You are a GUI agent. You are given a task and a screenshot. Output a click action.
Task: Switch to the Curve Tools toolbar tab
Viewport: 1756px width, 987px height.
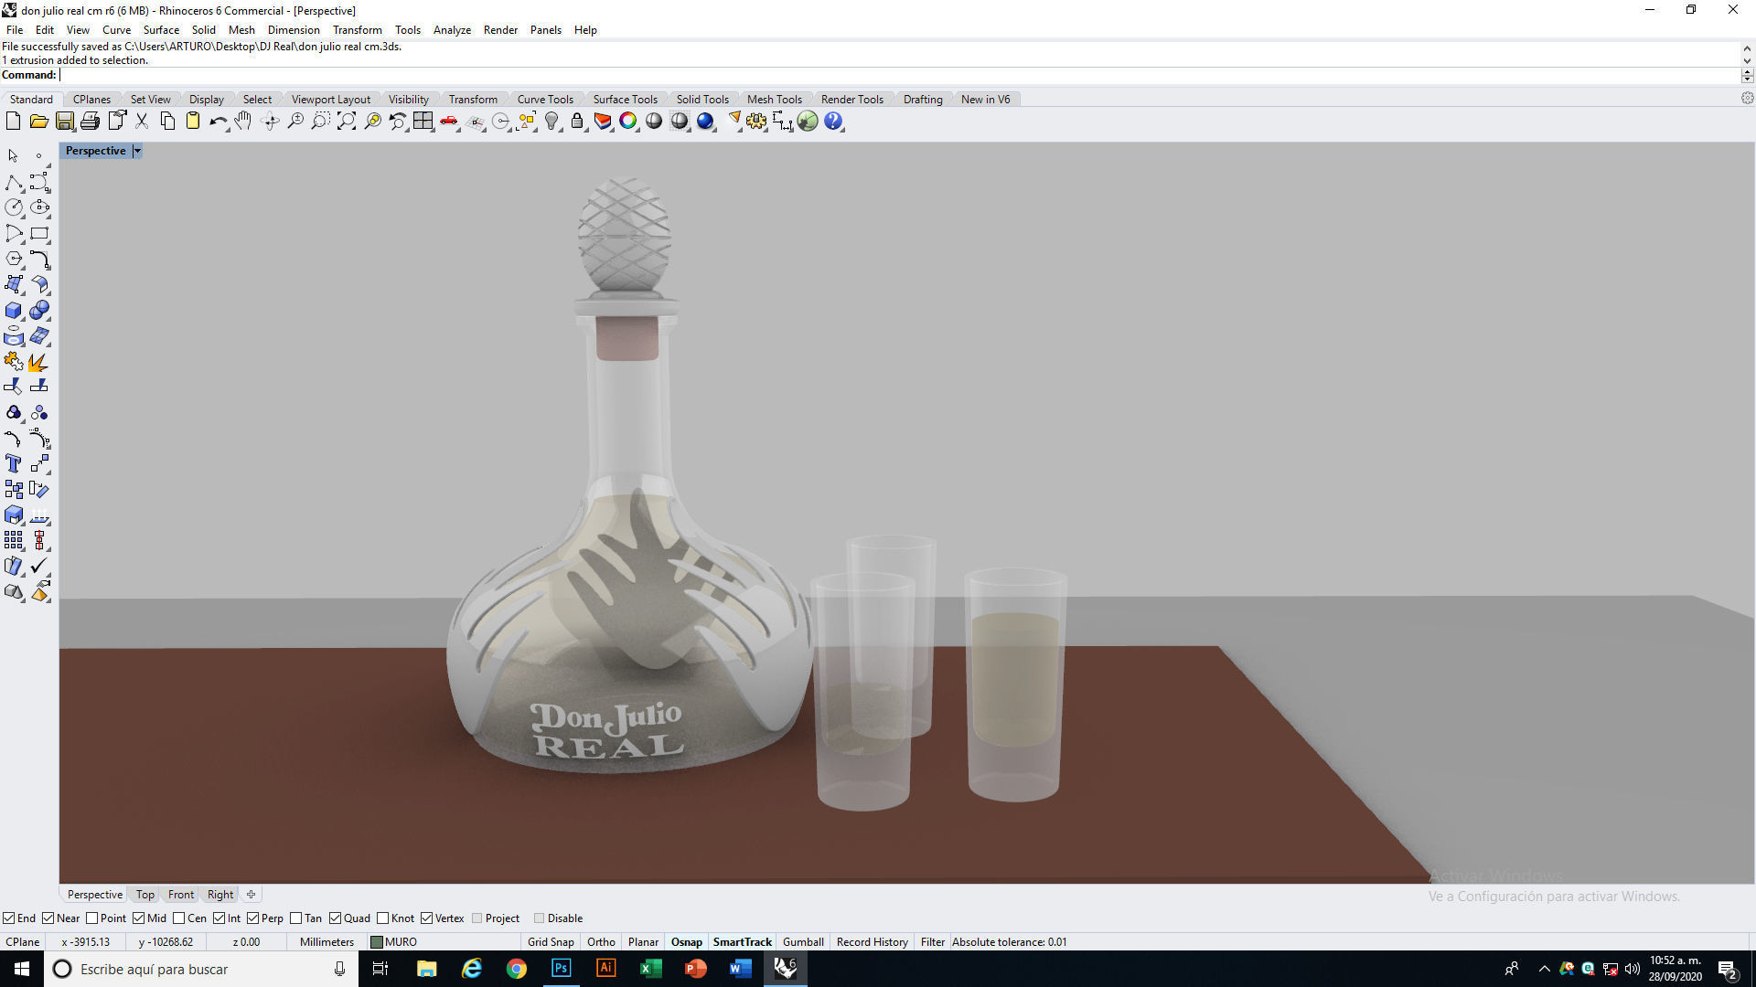tap(545, 100)
